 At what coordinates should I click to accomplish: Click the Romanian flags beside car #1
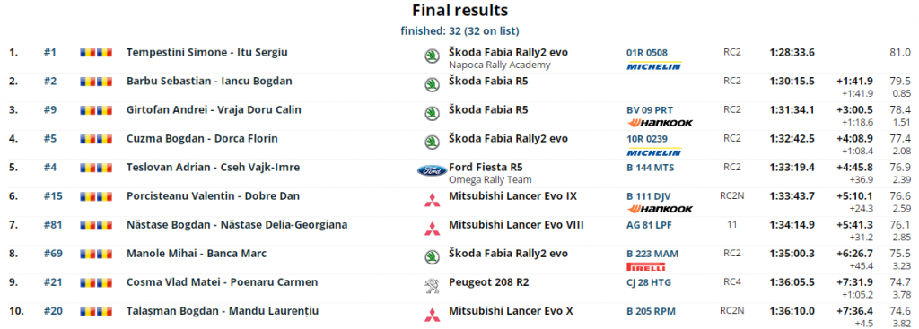pos(95,53)
